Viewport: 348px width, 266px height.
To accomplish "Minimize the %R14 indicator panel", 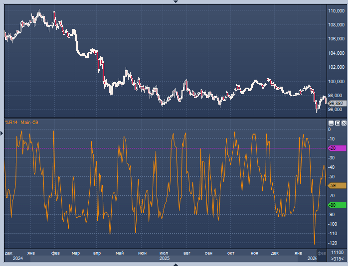I will point(331,123).
